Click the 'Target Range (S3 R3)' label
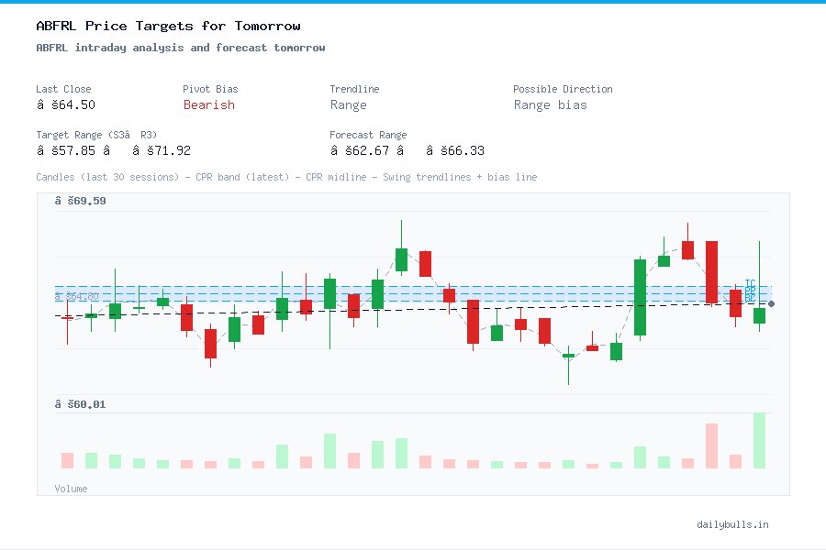 [96, 135]
